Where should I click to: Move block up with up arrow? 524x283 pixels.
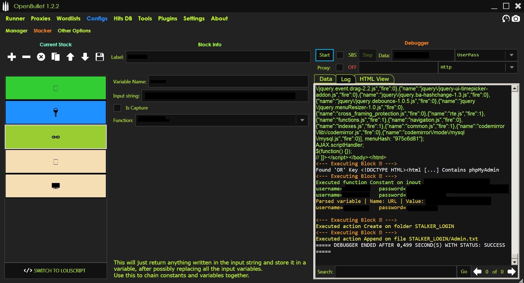coord(70,57)
